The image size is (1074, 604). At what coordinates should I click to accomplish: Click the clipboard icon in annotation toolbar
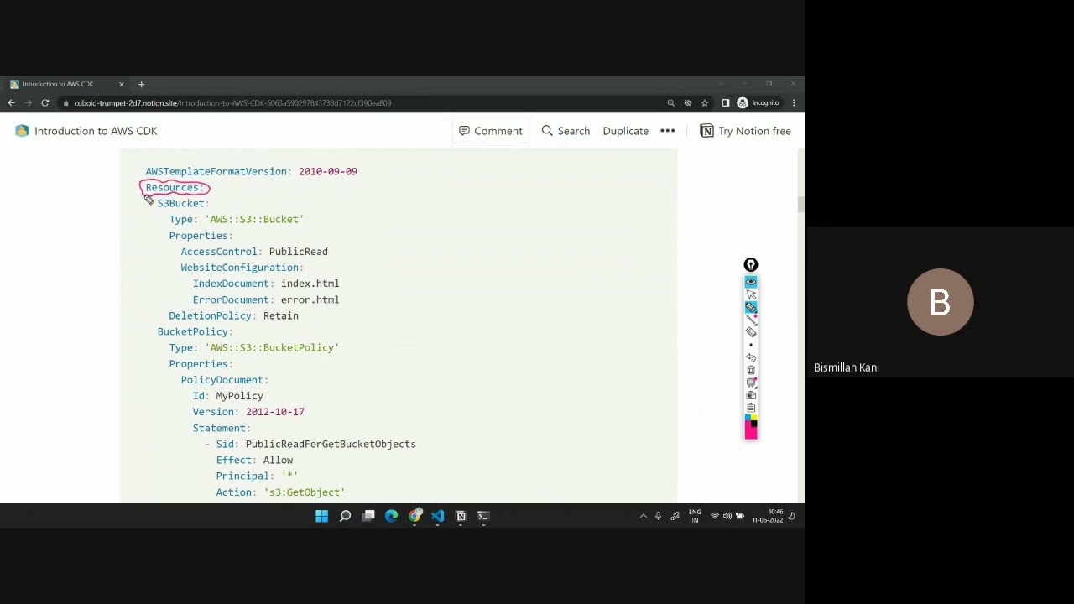(x=751, y=408)
